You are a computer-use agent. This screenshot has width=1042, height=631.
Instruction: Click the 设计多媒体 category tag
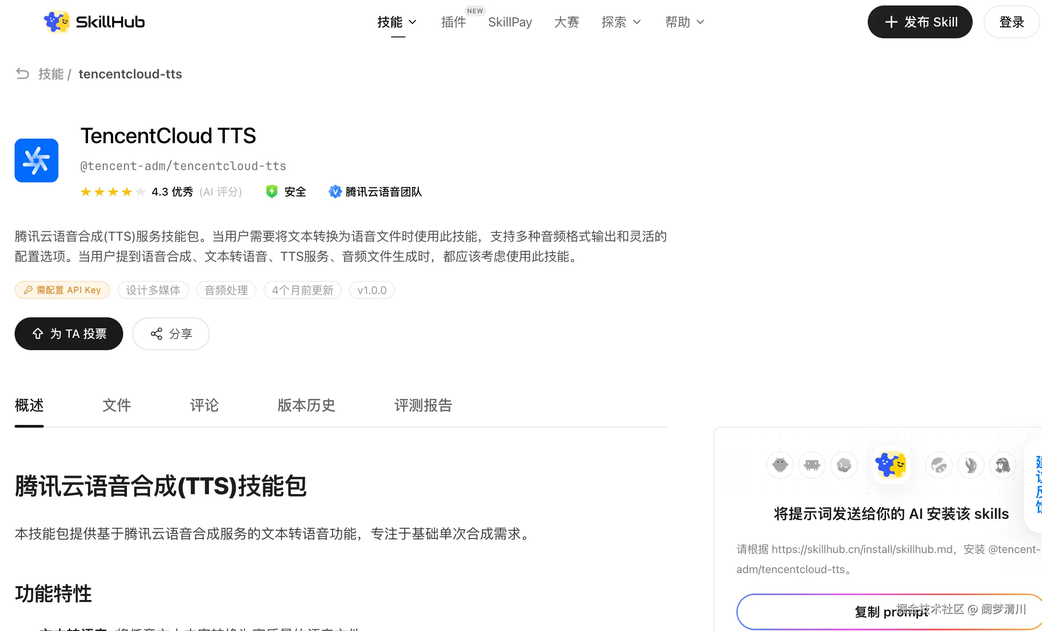click(x=153, y=290)
